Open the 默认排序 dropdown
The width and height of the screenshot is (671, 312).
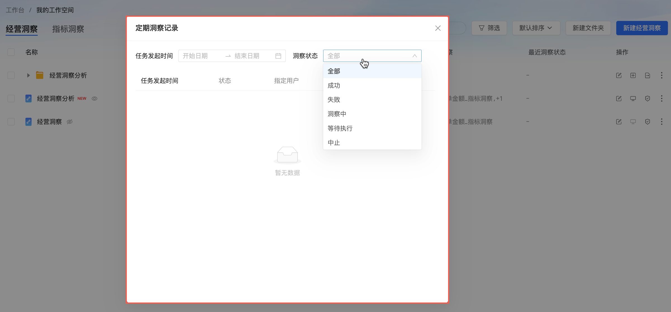pos(536,28)
